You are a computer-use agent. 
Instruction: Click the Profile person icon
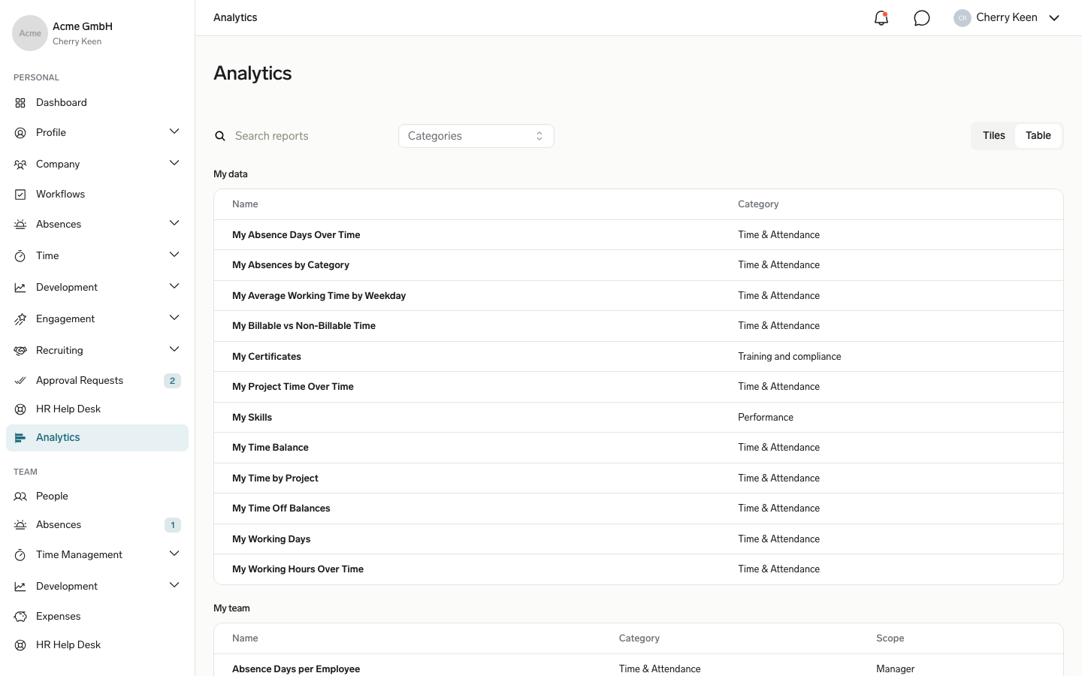[x=20, y=133]
